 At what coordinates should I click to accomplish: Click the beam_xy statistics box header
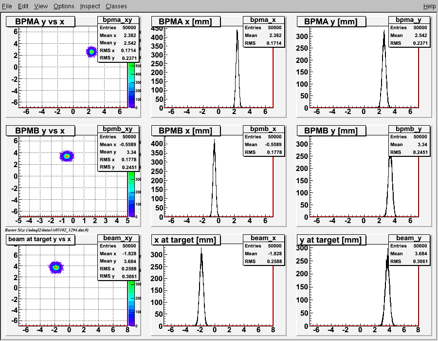pos(118,238)
